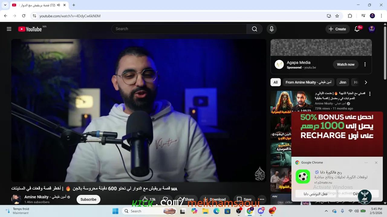This screenshot has width=387, height=217.
Task: Select the Jinn filter chip
Action: pos(343,82)
